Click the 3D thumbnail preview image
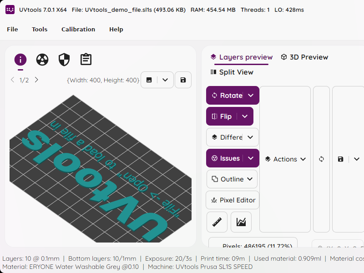Screen dimensions: 364x273 click(x=101, y=168)
